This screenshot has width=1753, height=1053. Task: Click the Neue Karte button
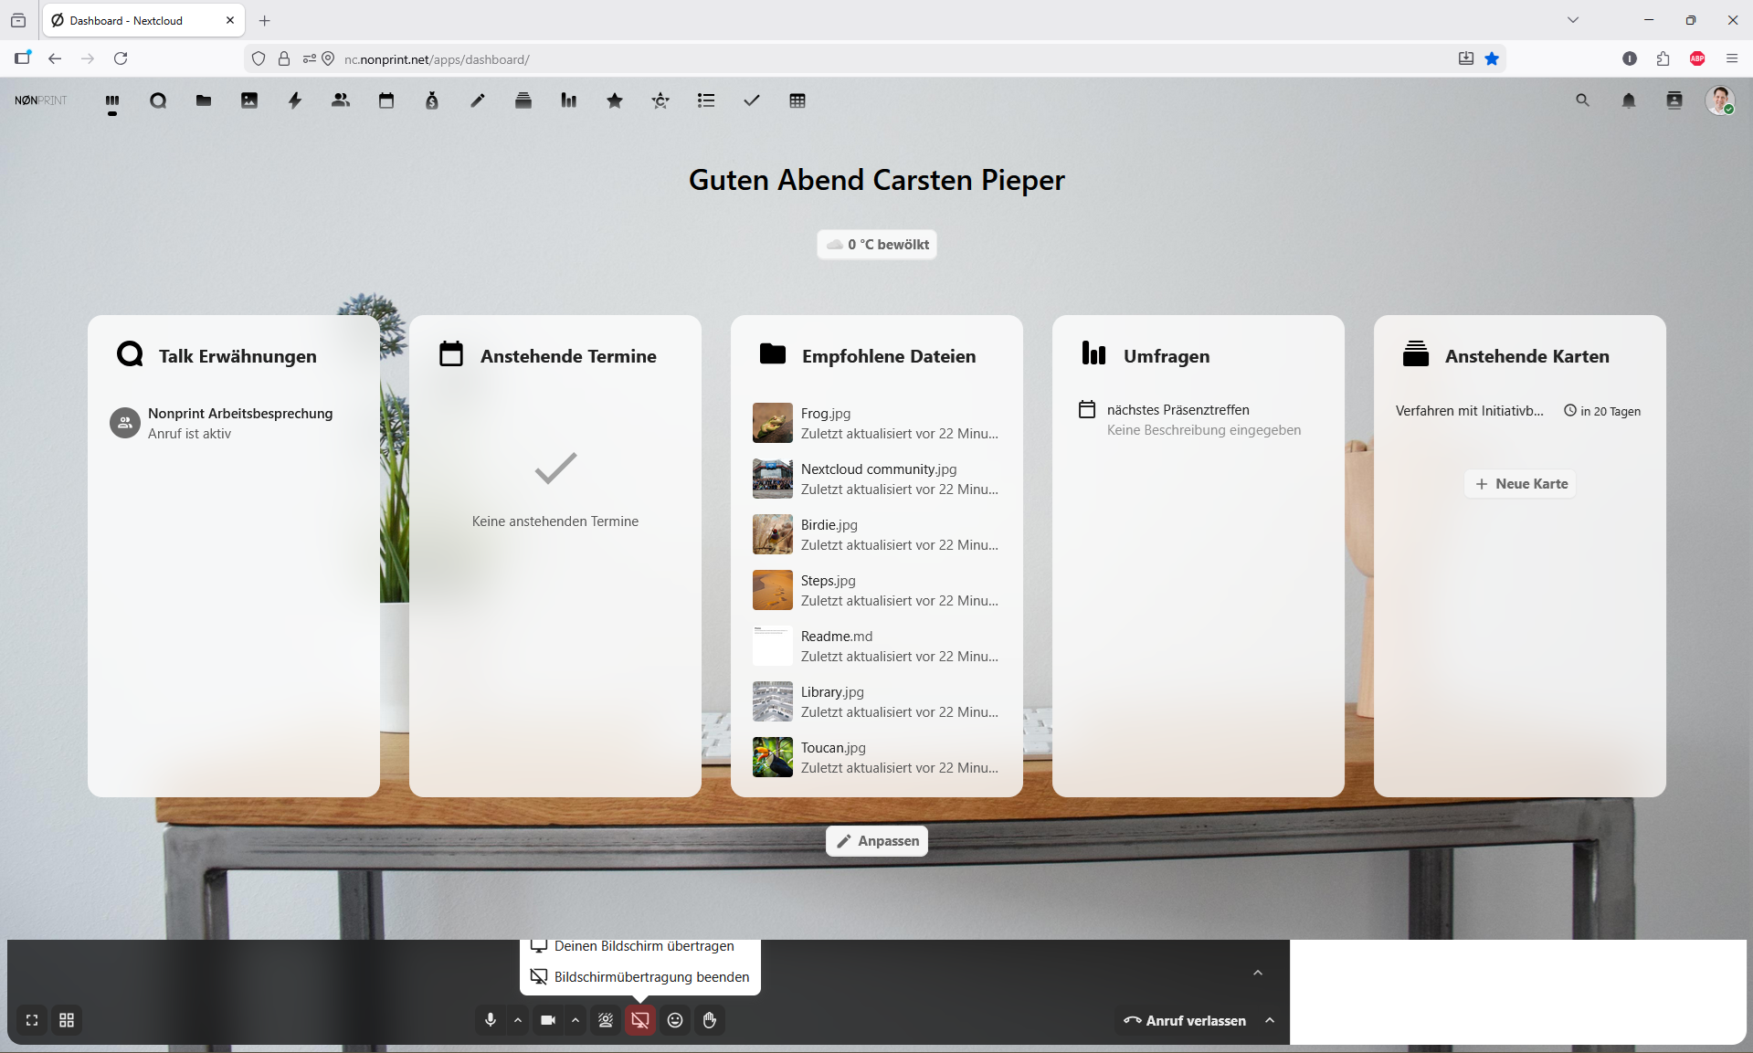pyautogui.click(x=1521, y=484)
